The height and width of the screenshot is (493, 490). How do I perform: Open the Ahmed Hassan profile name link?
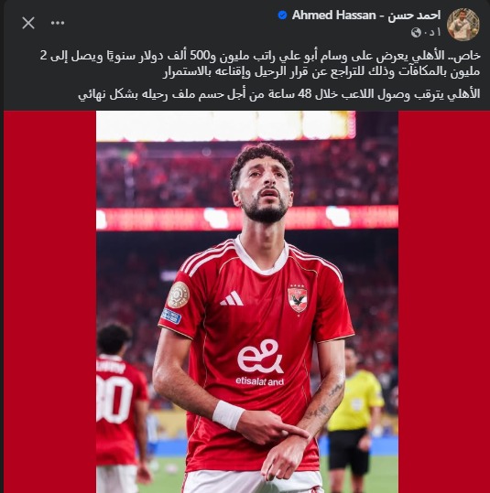(366, 15)
